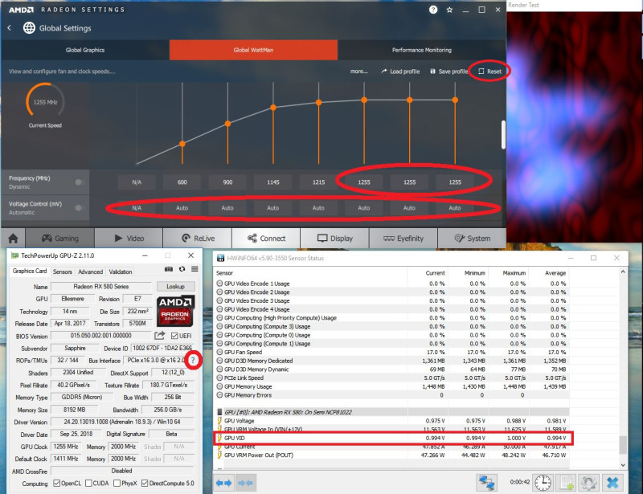The height and width of the screenshot is (494, 643).
Task: Click HWiNFO save log sheet icon
Action: tap(567, 483)
